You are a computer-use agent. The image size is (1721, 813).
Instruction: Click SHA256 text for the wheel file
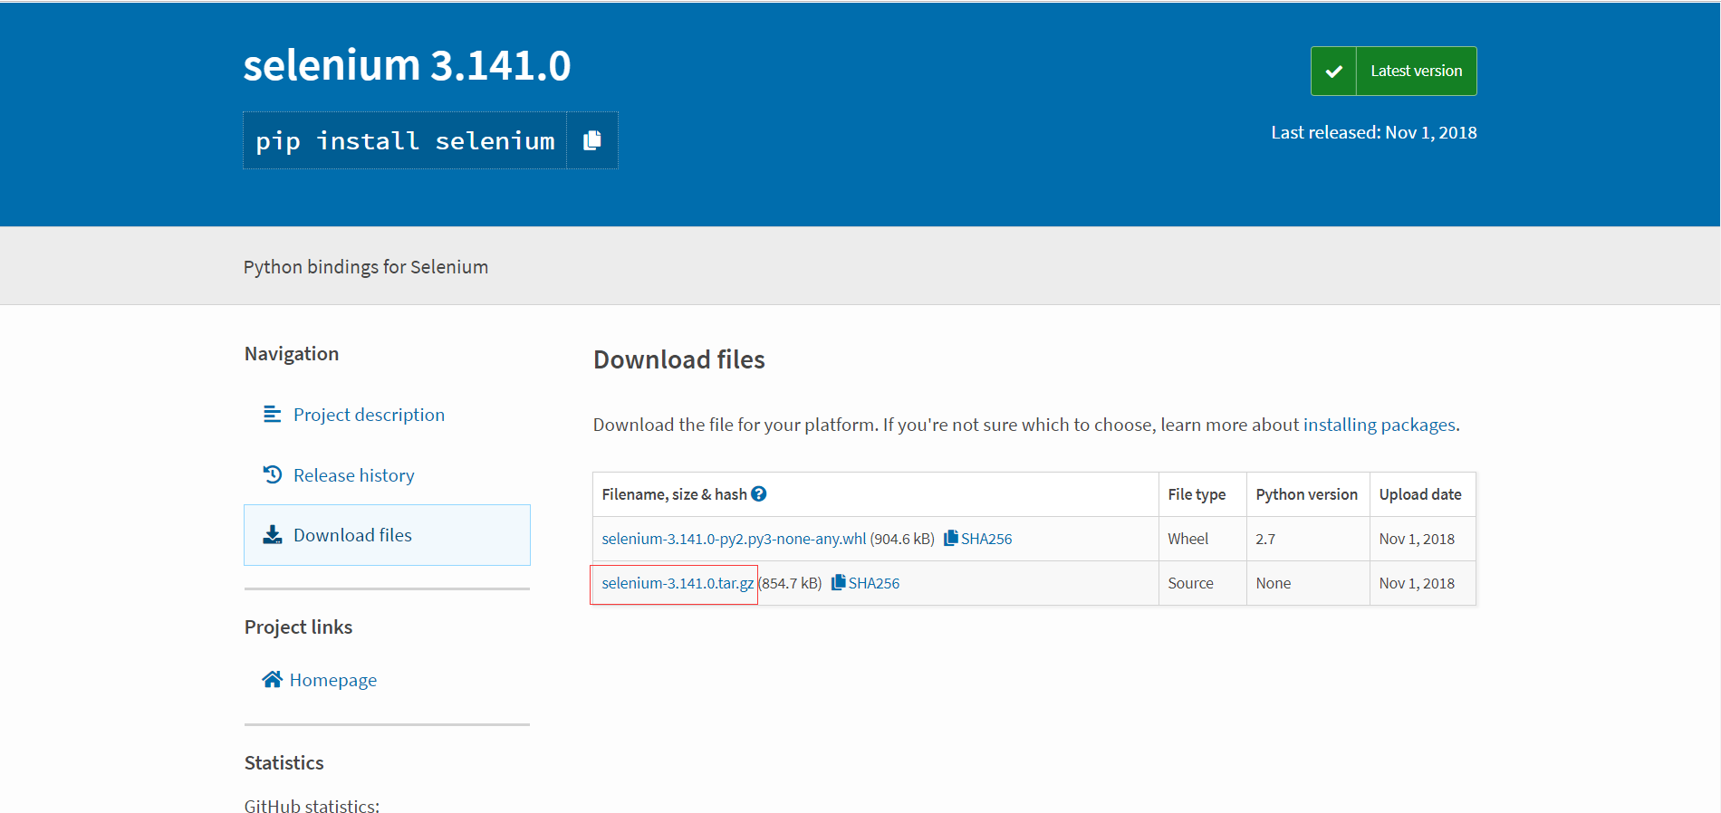(986, 539)
